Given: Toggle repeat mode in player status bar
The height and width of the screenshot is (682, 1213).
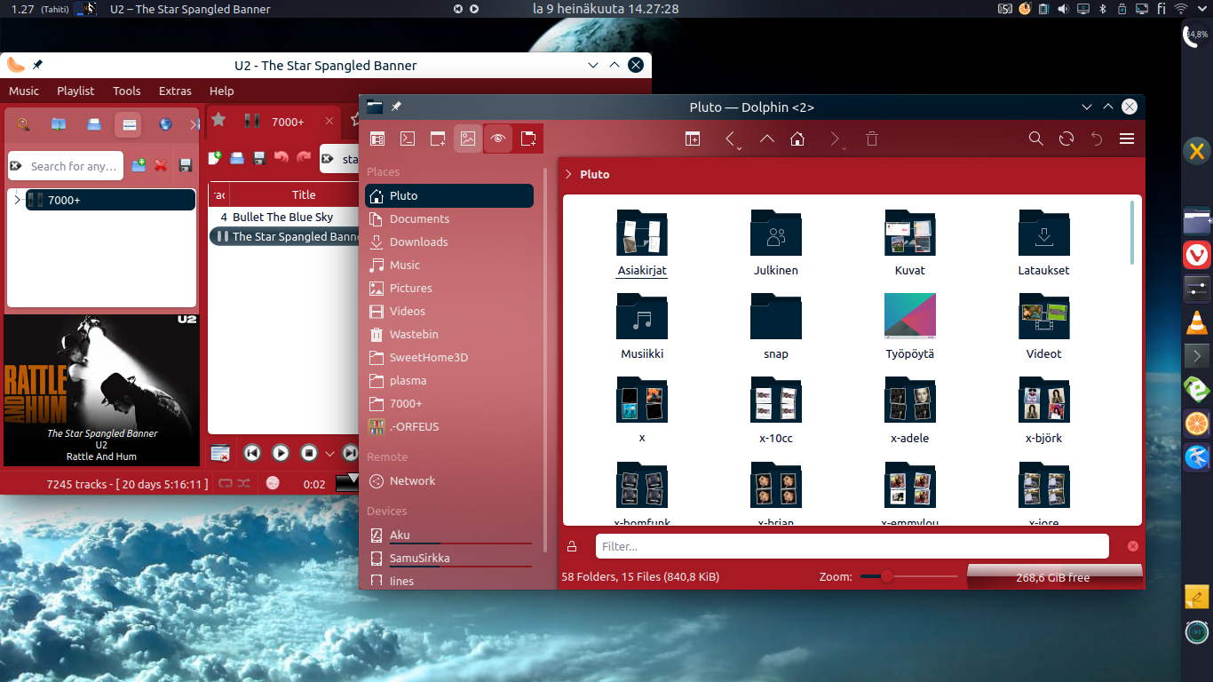Looking at the screenshot, I should (226, 483).
